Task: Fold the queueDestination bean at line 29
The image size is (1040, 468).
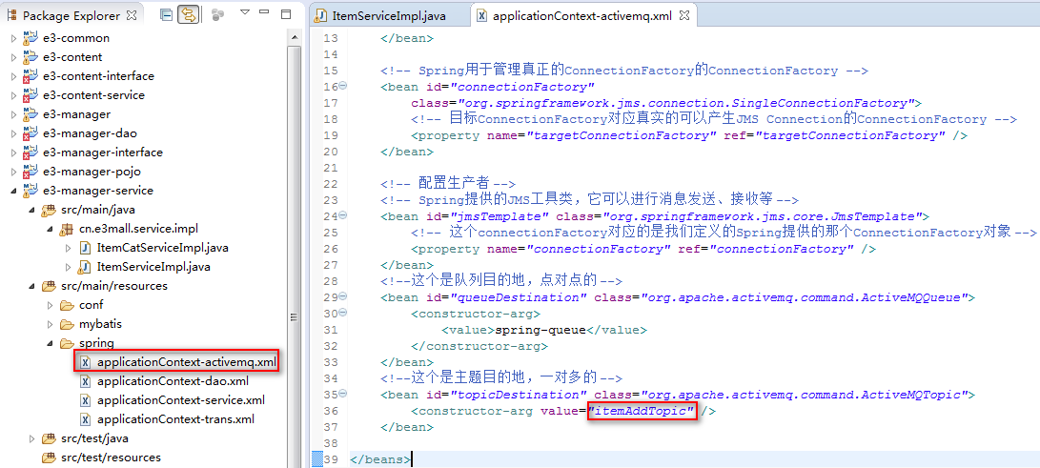Action: pyautogui.click(x=343, y=296)
